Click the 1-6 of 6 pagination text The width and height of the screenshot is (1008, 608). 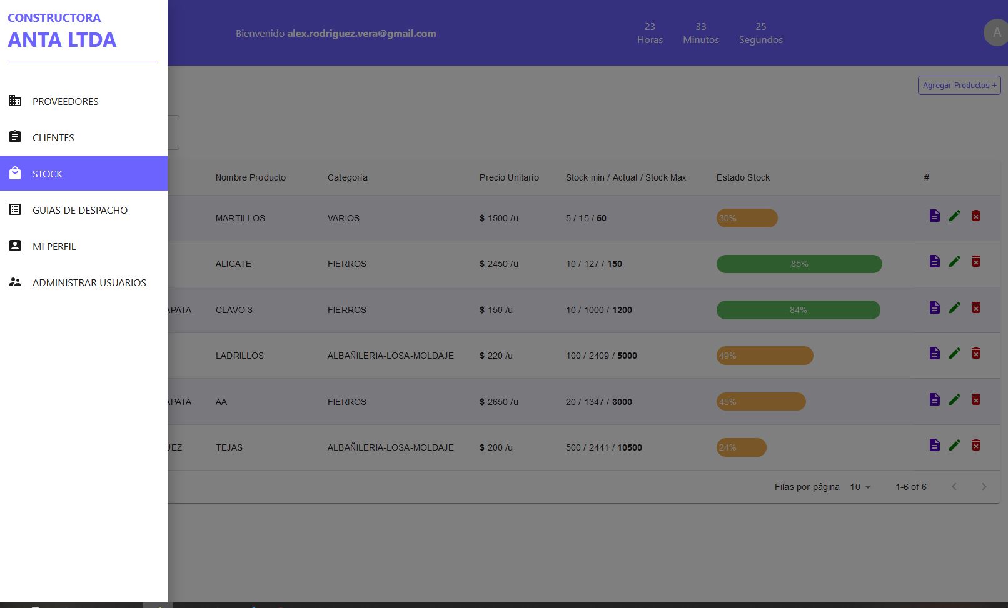click(x=911, y=487)
